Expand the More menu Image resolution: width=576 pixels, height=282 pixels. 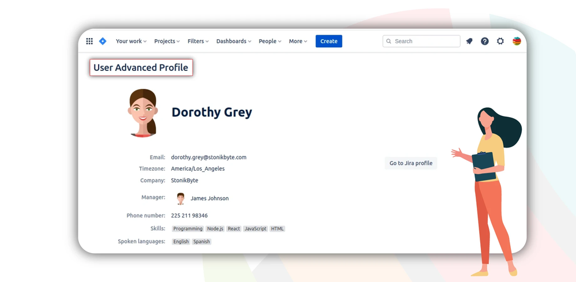pos(298,41)
